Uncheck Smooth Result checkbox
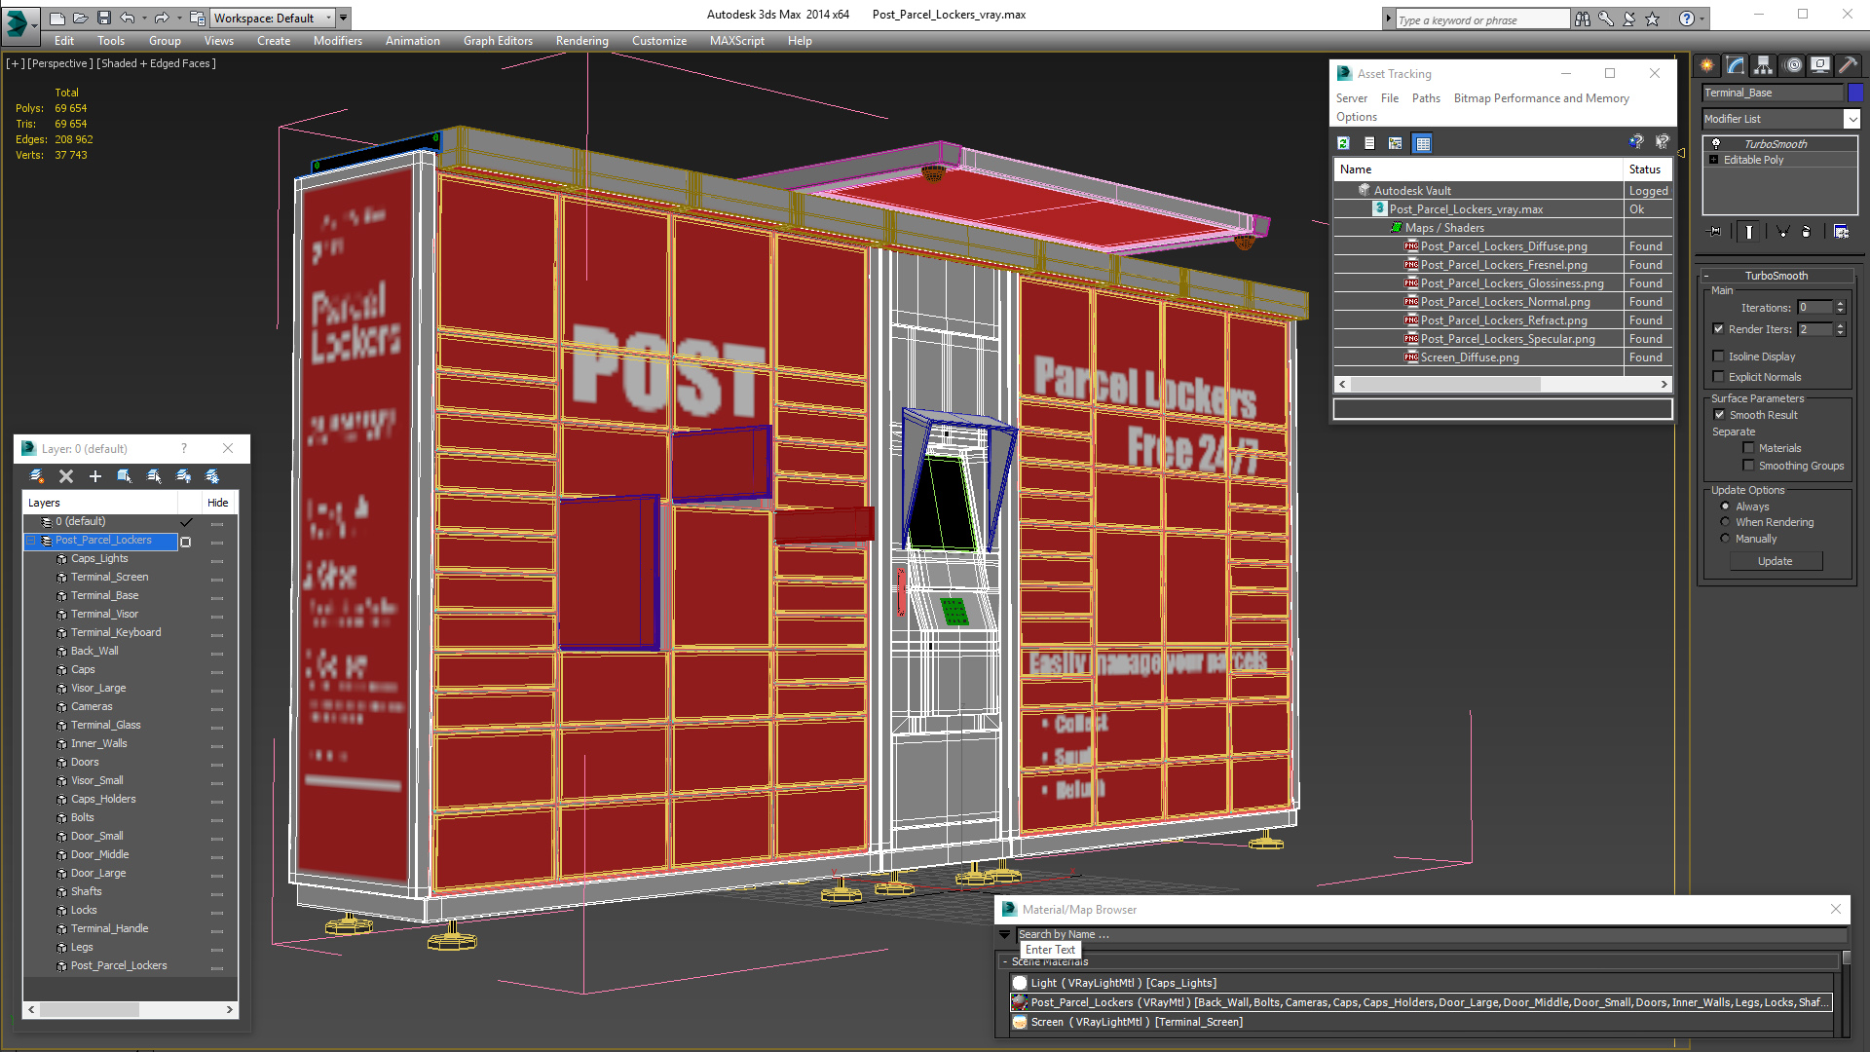 tap(1720, 415)
